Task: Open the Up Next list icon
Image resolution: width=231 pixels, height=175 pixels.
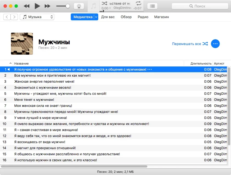Action: tap(153, 6)
